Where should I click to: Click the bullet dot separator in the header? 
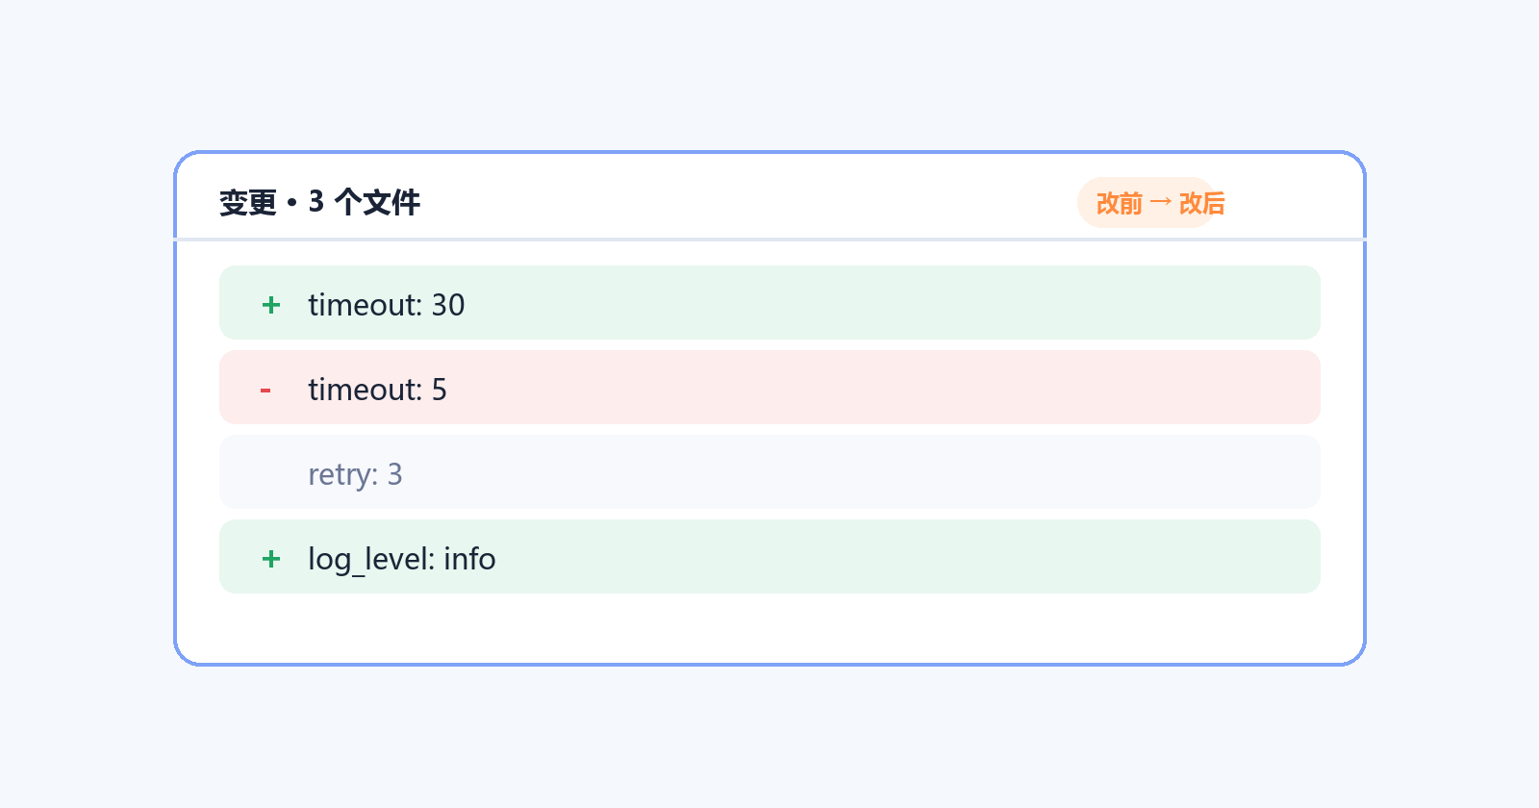pyautogui.click(x=291, y=203)
